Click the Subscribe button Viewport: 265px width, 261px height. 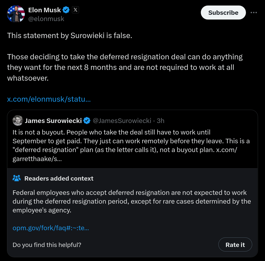pos(223,13)
